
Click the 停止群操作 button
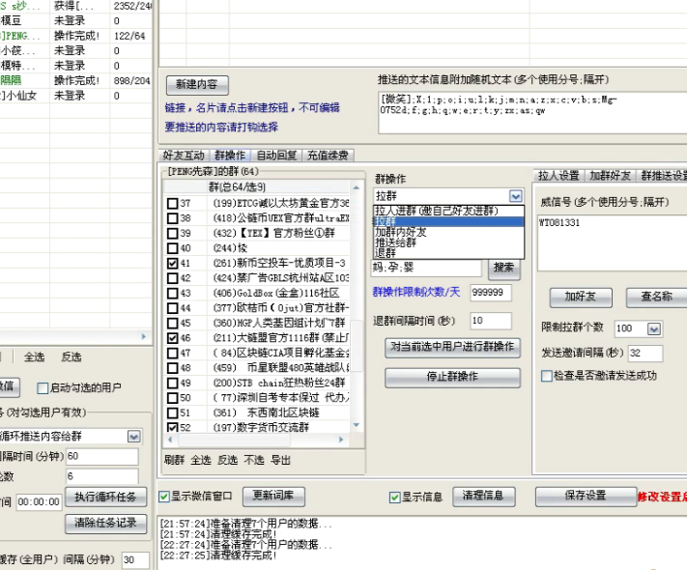point(452,377)
